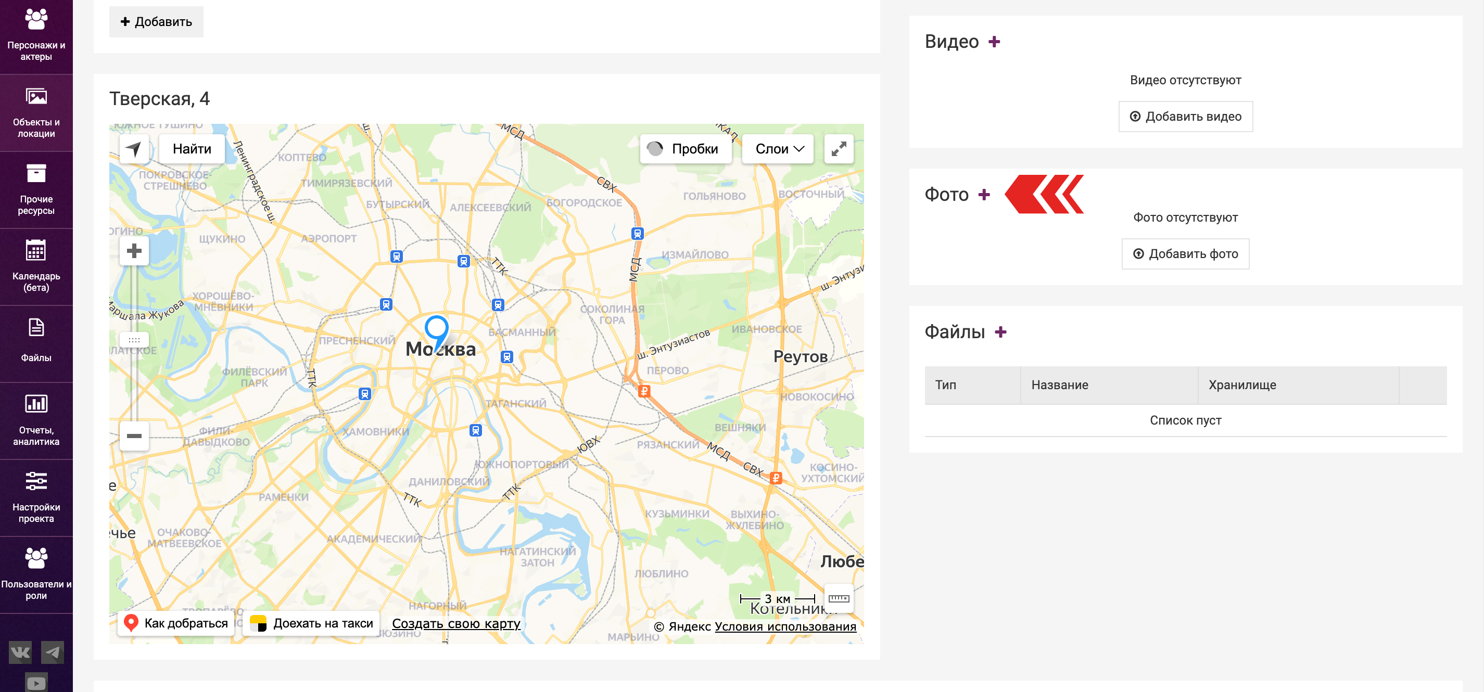Open VK social link icon
The height and width of the screenshot is (692, 1484).
point(20,652)
